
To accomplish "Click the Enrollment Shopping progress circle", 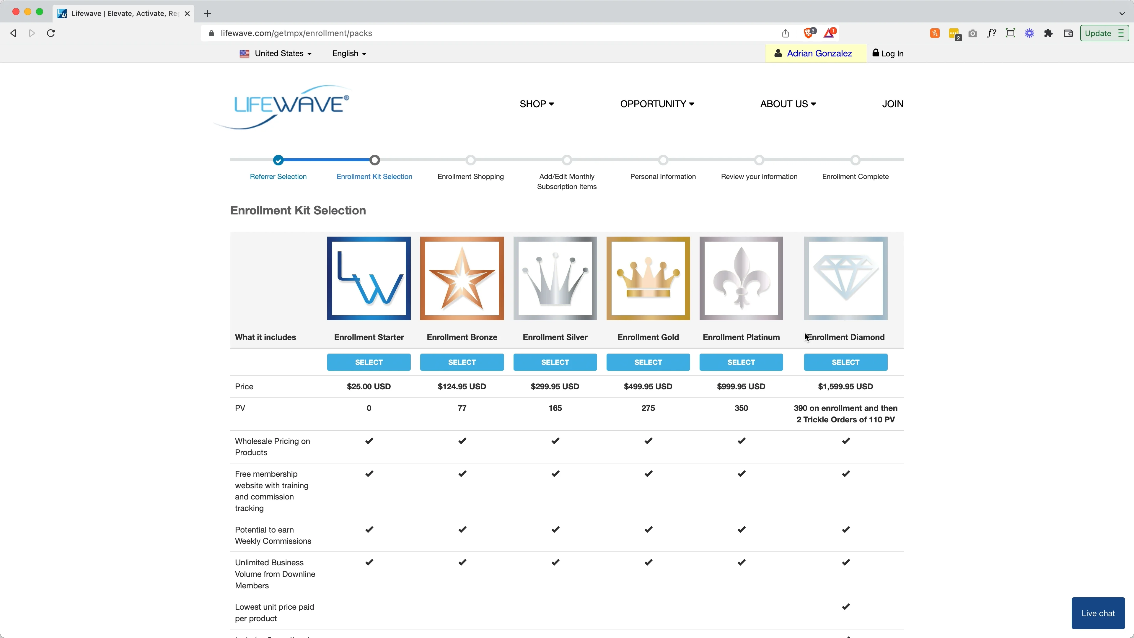I will pyautogui.click(x=471, y=160).
